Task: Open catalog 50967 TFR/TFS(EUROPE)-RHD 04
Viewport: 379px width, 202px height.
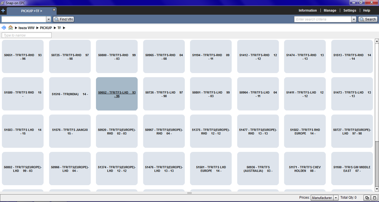Action: click(x=164, y=131)
